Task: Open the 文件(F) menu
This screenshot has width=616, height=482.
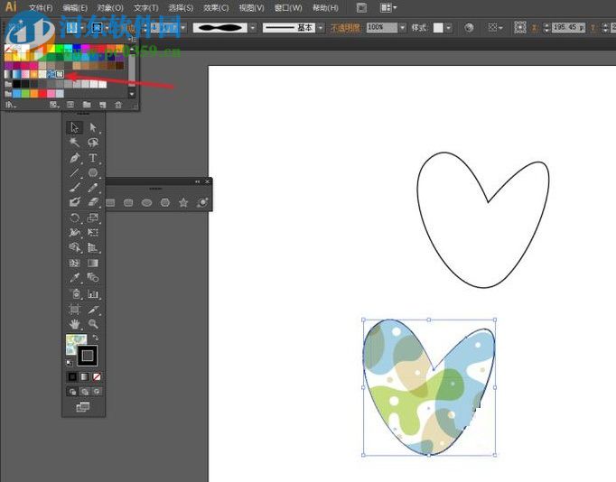Action: tap(41, 7)
